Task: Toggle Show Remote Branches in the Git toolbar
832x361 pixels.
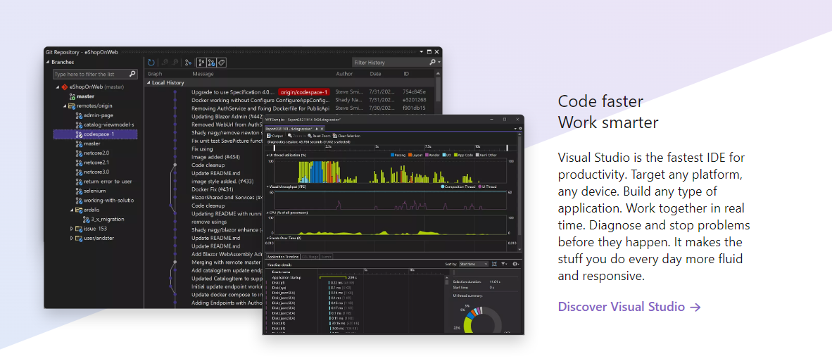Action: click(212, 63)
